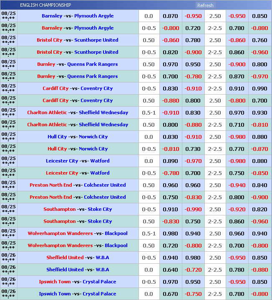This screenshot has width=272, height=300.
Task: Select Norwich City in the 0.0 handicap row
Action: pyautogui.click(x=93, y=137)
